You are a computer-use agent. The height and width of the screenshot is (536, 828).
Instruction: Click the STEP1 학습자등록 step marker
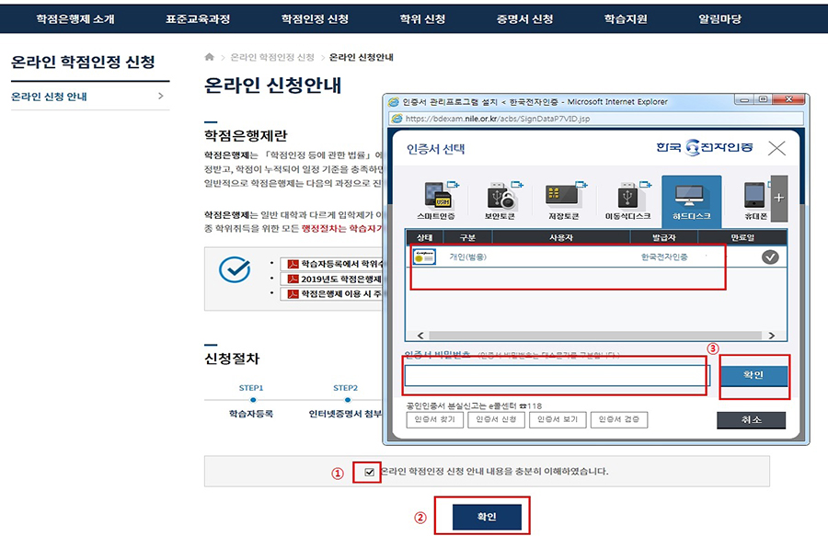pos(253,400)
